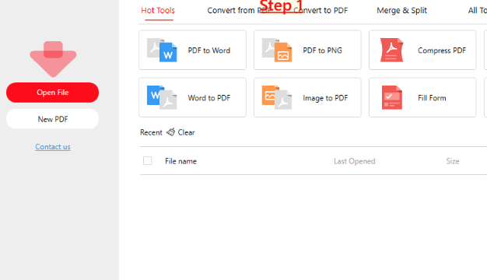Clear the recent files list
The height and width of the screenshot is (280, 487).
[186, 132]
